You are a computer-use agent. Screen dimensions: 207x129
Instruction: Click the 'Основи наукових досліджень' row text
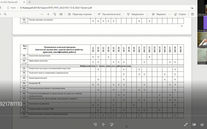(x=41, y=20)
